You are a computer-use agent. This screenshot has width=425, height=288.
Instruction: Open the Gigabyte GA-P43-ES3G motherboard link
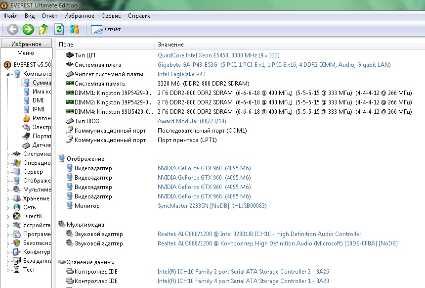tap(274, 65)
